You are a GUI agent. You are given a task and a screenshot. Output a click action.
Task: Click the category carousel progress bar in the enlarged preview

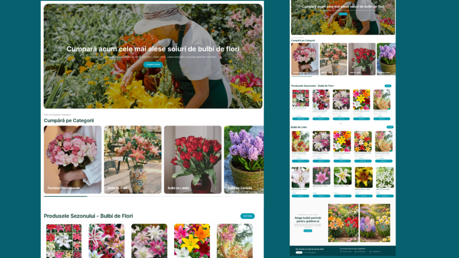[139, 196]
